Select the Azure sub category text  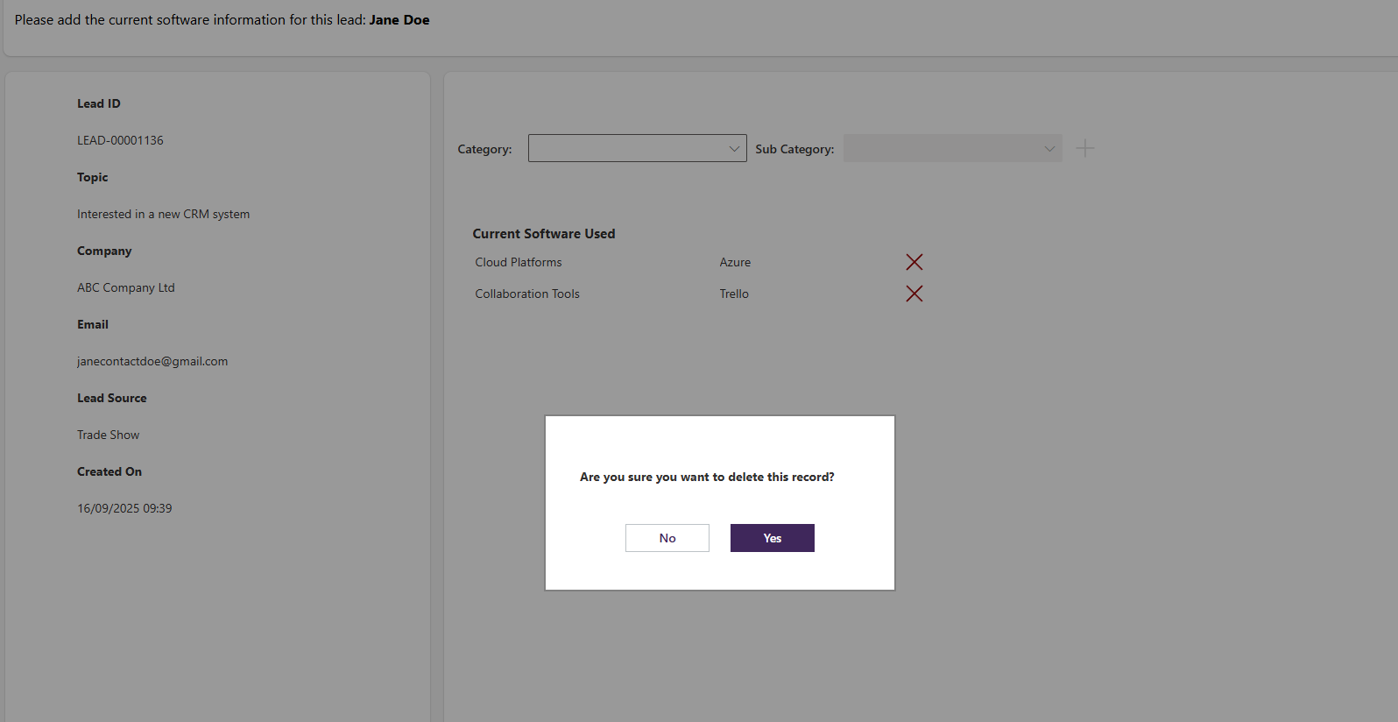(735, 262)
